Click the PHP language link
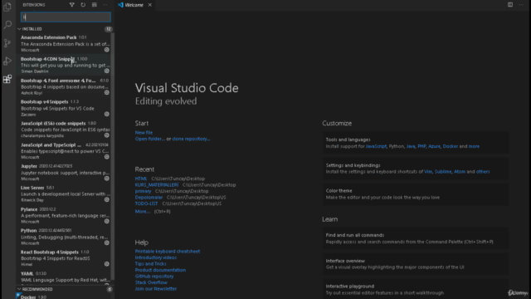Viewport: 531px width, 299px height. tap(421, 146)
